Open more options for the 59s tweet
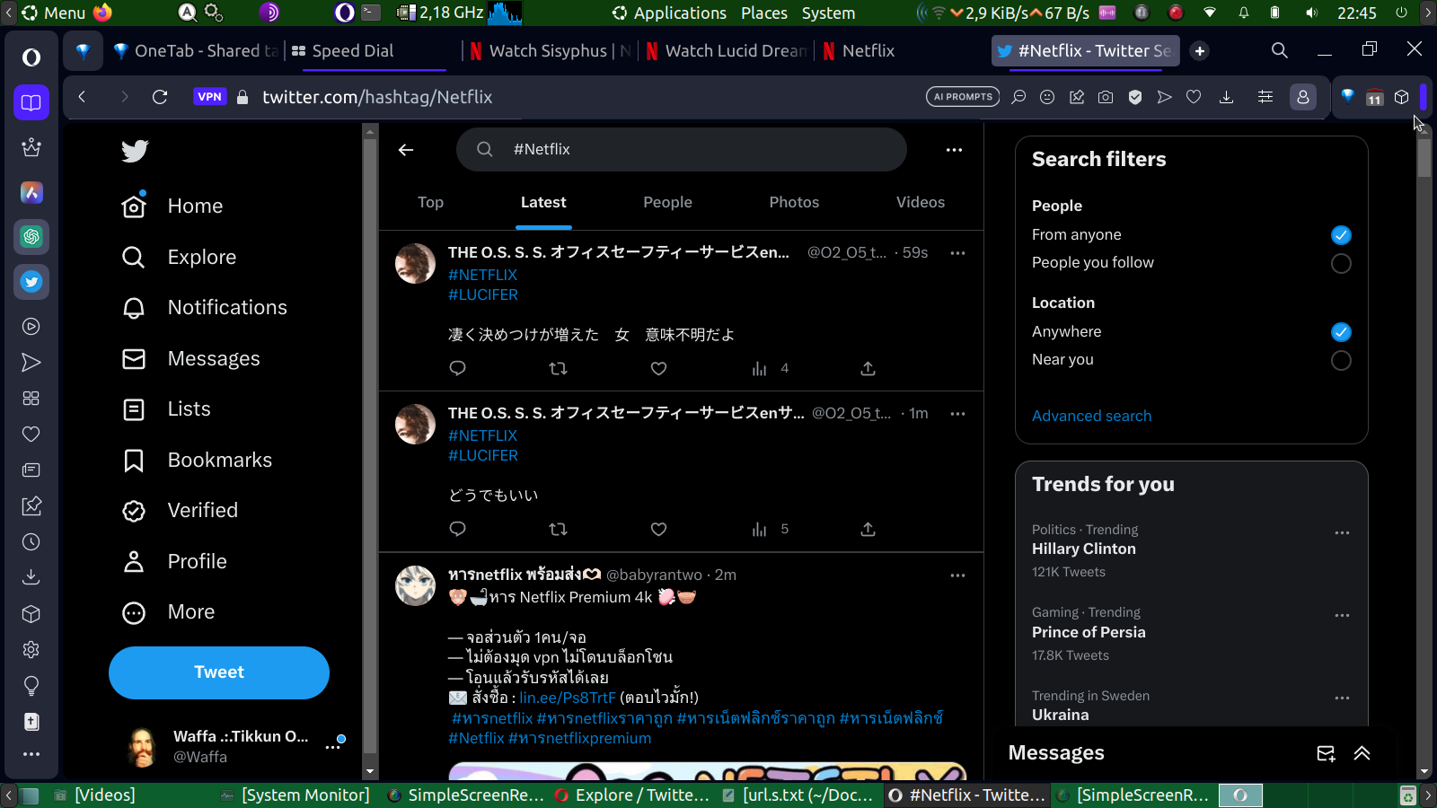The height and width of the screenshot is (808, 1437). (x=957, y=253)
